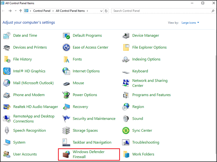This screenshot has width=217, height=162.
Task: Click the Programs and Features icon
Action: coord(126,95)
